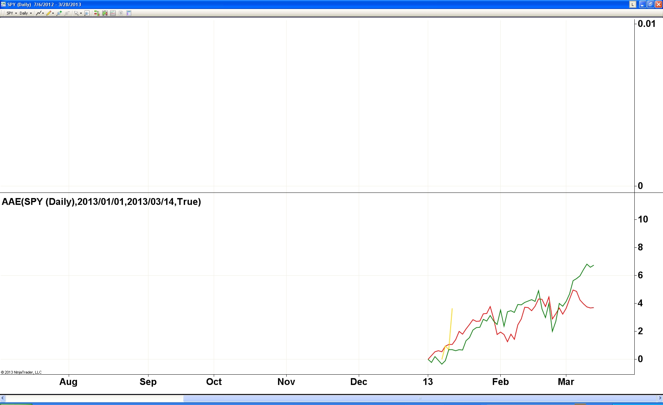Click the zoom out magnifier icon
Screen dimensions: 663x405
coord(67,13)
